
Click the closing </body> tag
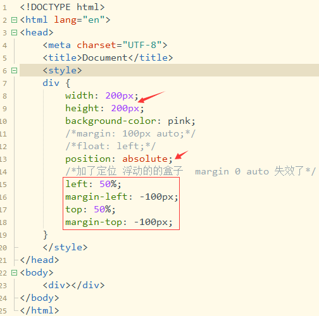(x=39, y=298)
